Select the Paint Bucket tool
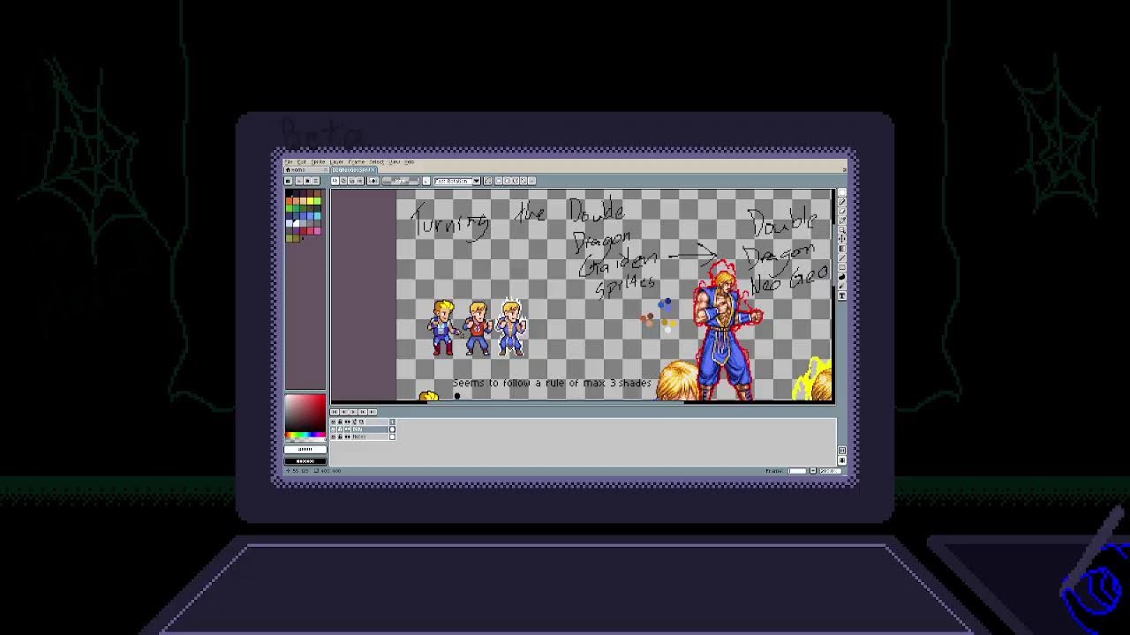 [842, 249]
